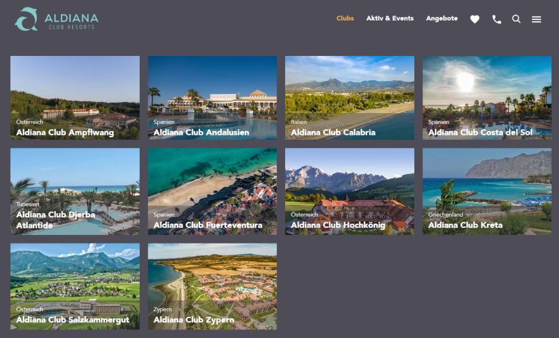Open the favorites heart icon
This screenshot has height=338, width=559.
pyautogui.click(x=475, y=19)
